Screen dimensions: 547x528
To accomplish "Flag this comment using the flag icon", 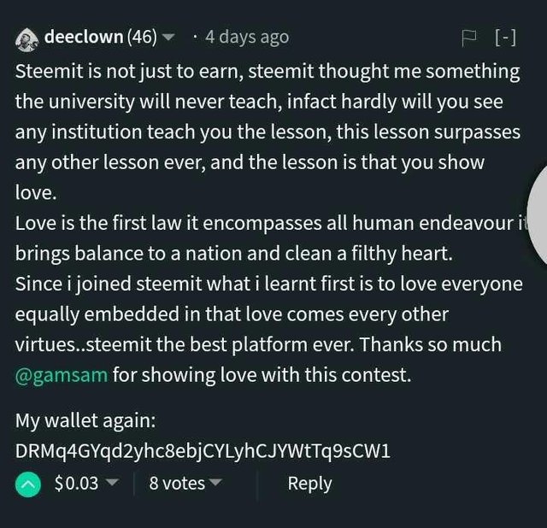I will pyautogui.click(x=469, y=38).
